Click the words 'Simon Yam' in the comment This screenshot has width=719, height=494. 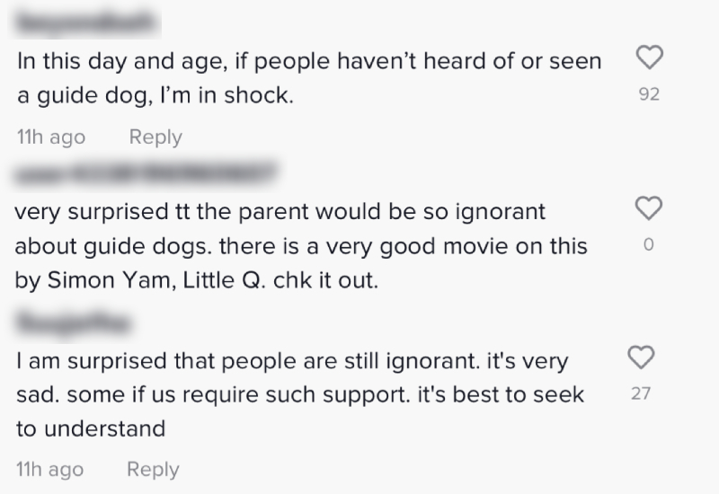[109, 280]
